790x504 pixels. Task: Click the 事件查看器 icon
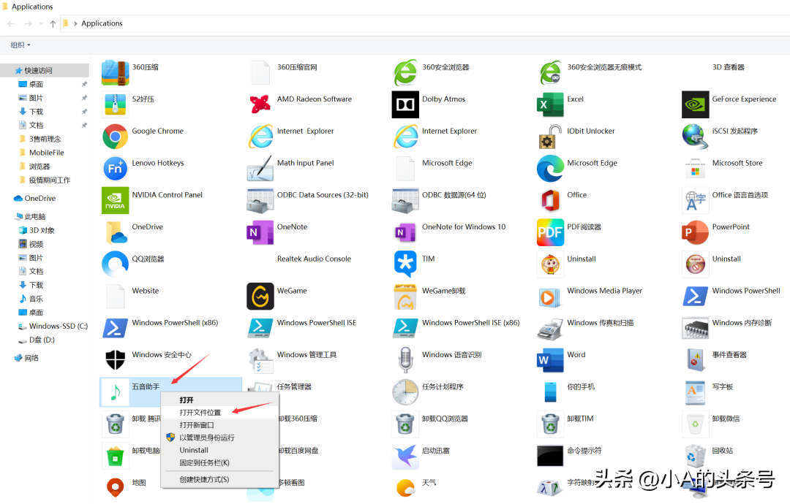click(x=696, y=360)
